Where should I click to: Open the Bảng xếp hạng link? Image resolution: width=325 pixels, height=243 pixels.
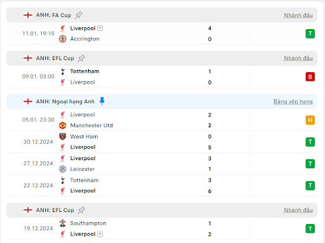[x=293, y=101]
